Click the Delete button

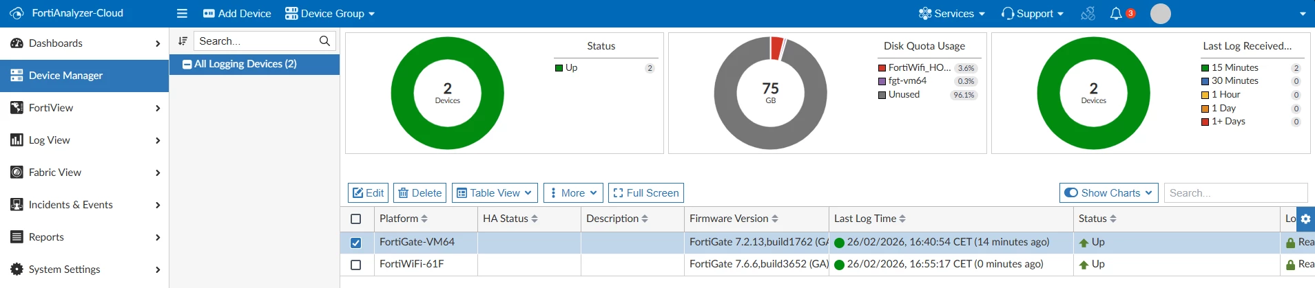pos(420,193)
